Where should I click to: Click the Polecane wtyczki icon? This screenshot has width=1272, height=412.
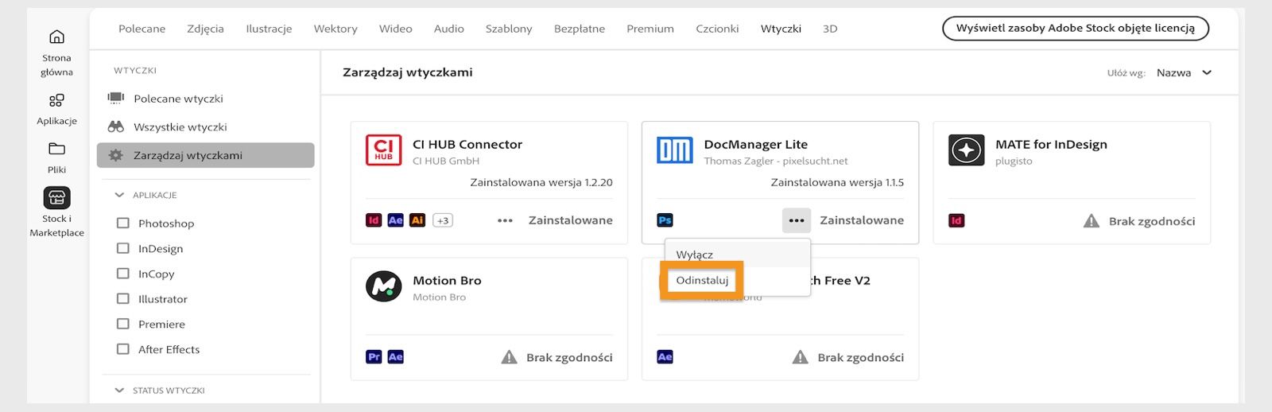pos(116,98)
